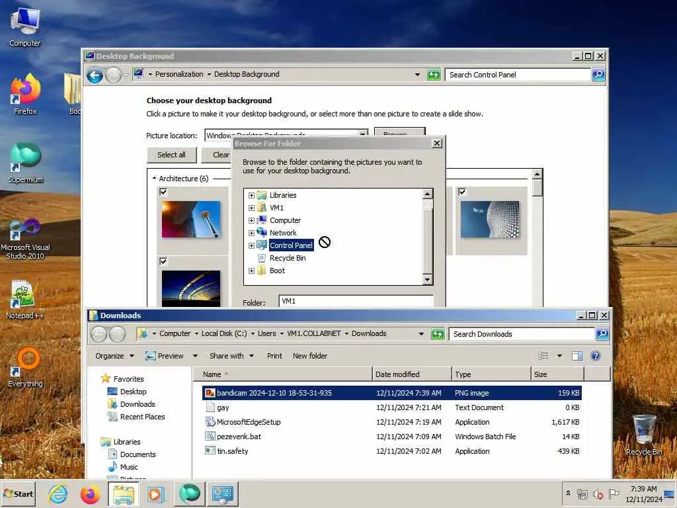Image resolution: width=677 pixels, height=508 pixels.
Task: Click the Internet Explorer taskbar icon
Action: [58, 493]
